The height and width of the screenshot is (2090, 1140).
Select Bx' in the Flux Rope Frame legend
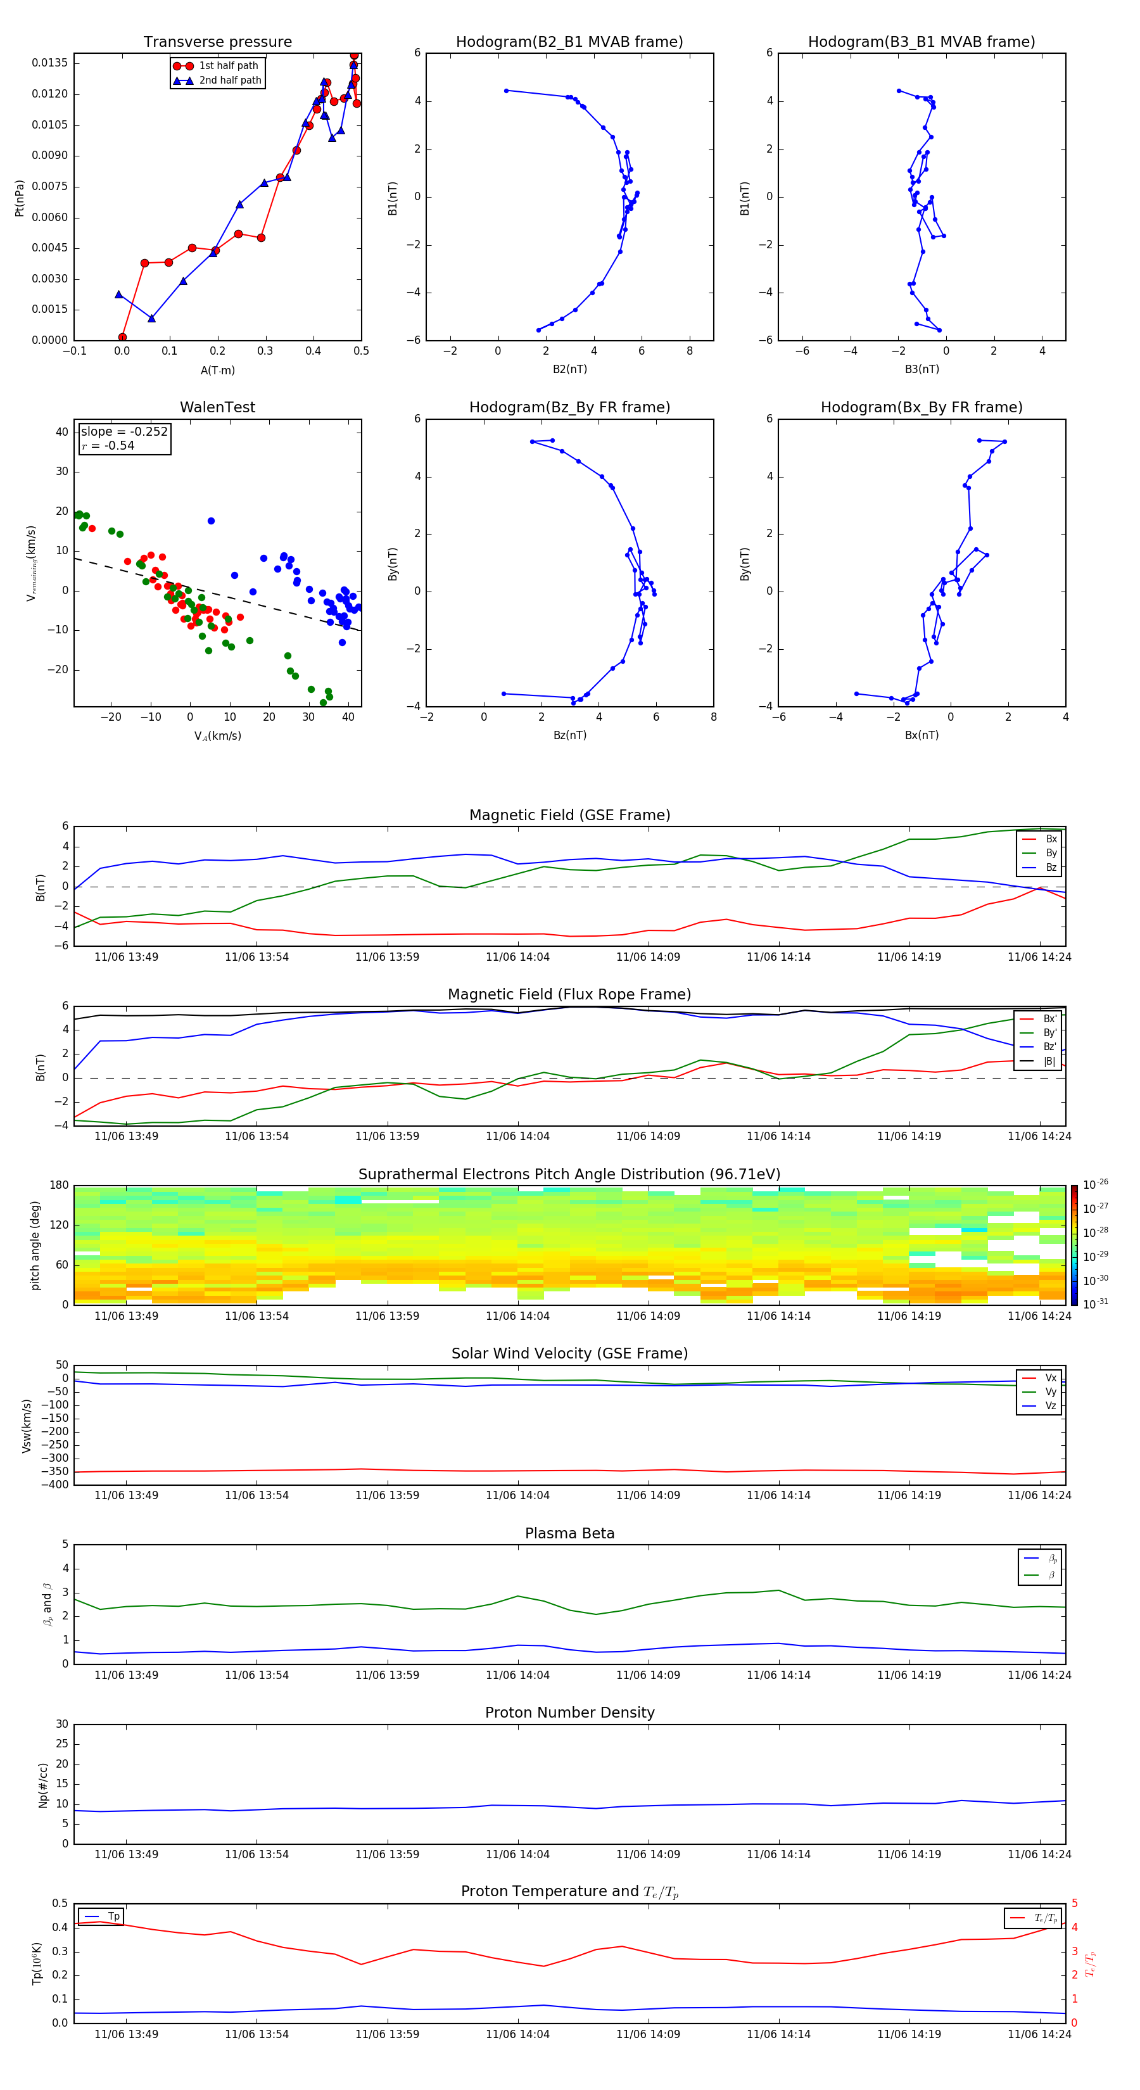(x=1039, y=1019)
